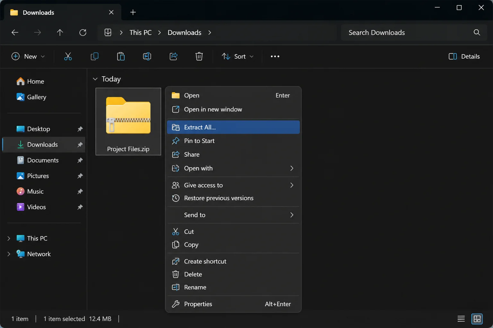The height and width of the screenshot is (328, 493).
Task: Unpin Pictures using its pin icon
Action: tap(80, 176)
